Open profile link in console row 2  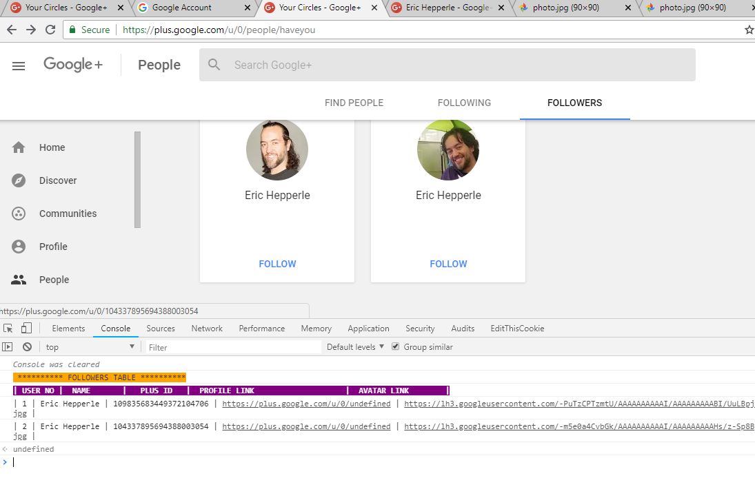coord(306,426)
